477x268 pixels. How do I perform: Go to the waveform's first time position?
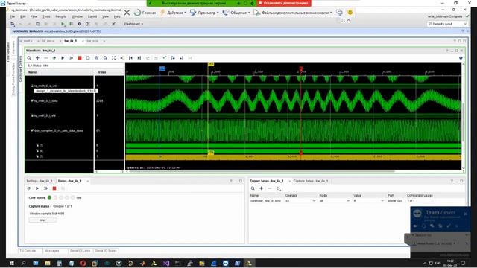(130, 58)
